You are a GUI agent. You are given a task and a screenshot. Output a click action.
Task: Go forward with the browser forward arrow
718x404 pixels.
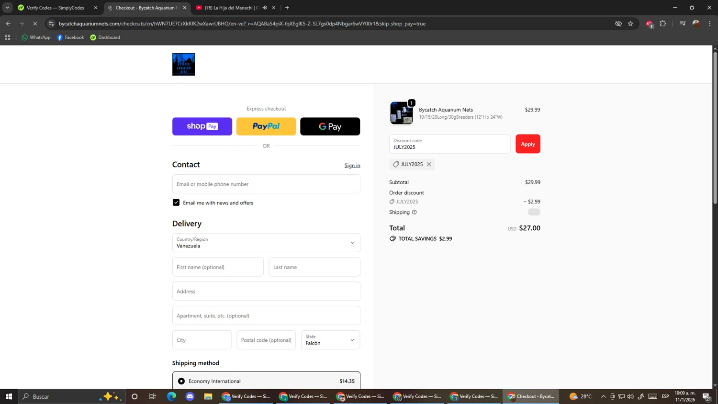(22, 23)
